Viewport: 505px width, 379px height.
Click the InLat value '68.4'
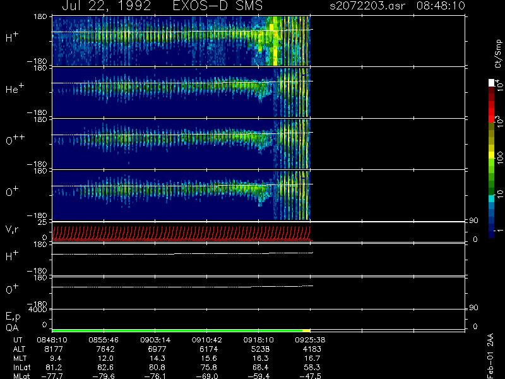(x=260, y=367)
